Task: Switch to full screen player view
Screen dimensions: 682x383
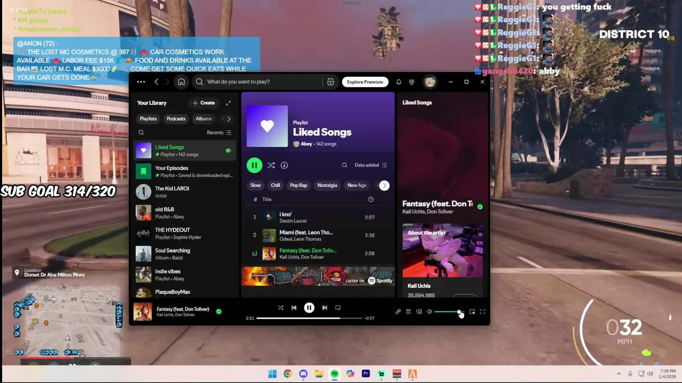Action: (482, 312)
